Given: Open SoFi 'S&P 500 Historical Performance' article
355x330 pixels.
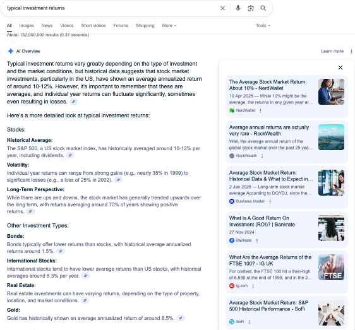Looking at the screenshot, I should [x=268, y=306].
